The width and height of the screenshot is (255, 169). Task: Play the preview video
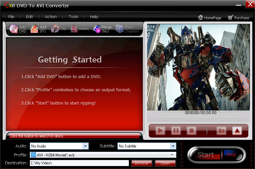tap(160, 131)
